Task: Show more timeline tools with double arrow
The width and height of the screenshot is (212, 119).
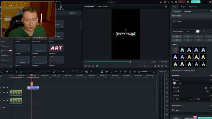Action: [x=91, y=72]
